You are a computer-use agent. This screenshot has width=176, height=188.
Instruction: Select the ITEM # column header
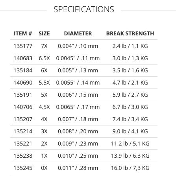coord(23,33)
